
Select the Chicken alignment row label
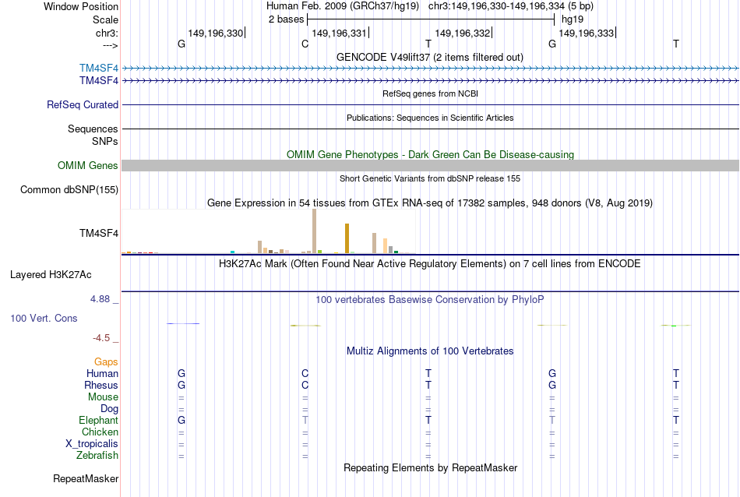pyautogui.click(x=100, y=432)
